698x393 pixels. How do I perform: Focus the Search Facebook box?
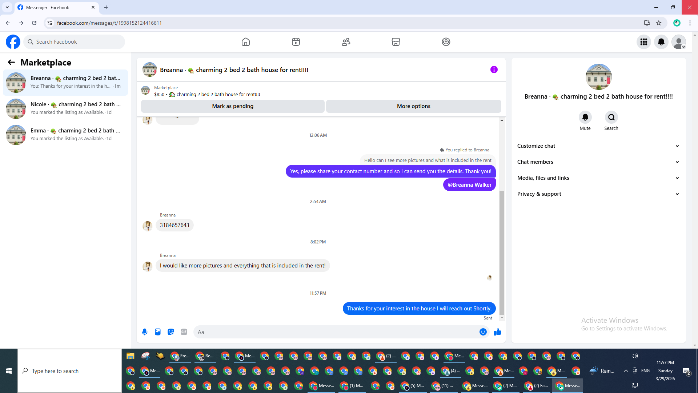click(x=75, y=42)
